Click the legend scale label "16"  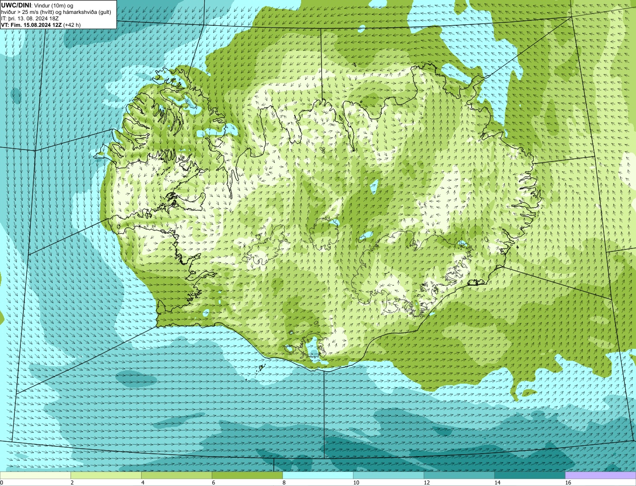tap(568, 483)
